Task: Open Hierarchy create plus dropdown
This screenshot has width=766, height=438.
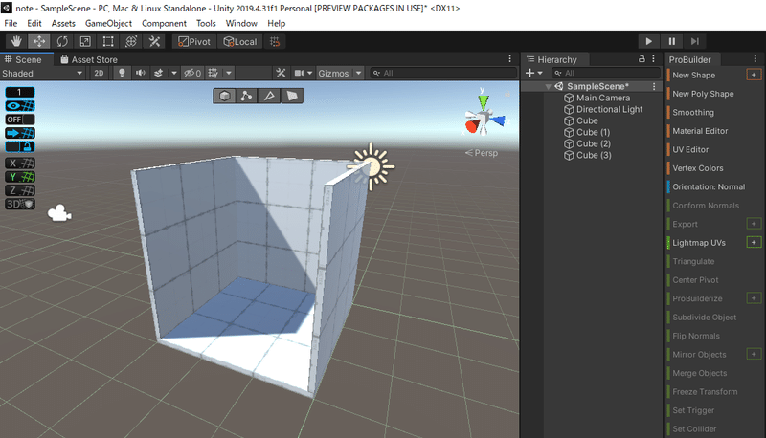Action: click(534, 73)
